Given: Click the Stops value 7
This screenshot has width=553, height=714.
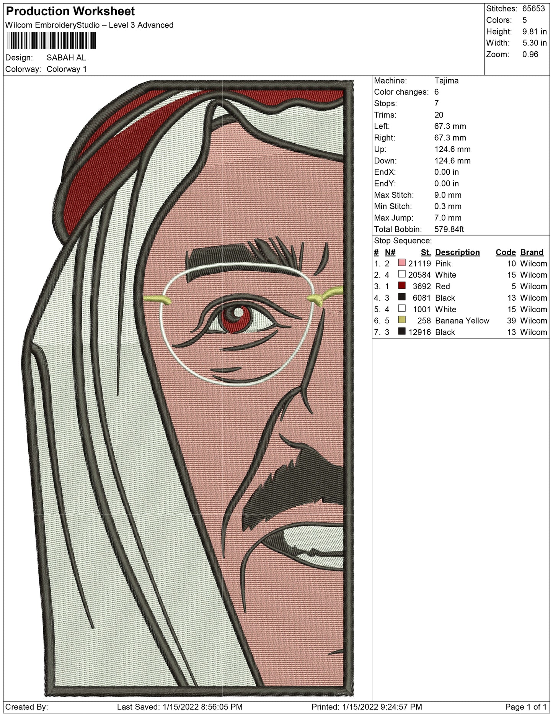Looking at the screenshot, I should 437,103.
